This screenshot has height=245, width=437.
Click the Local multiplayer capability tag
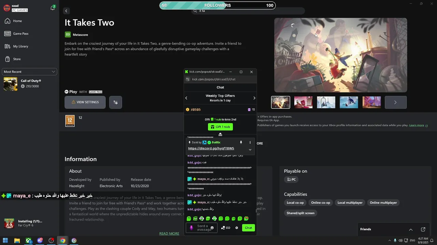point(350,202)
